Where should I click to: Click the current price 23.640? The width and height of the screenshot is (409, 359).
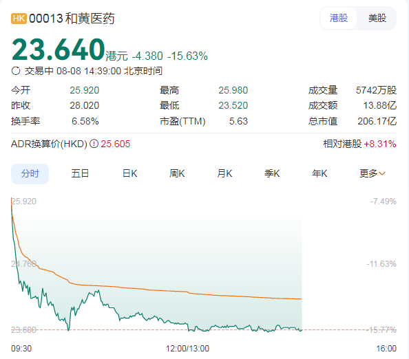pyautogui.click(x=58, y=50)
